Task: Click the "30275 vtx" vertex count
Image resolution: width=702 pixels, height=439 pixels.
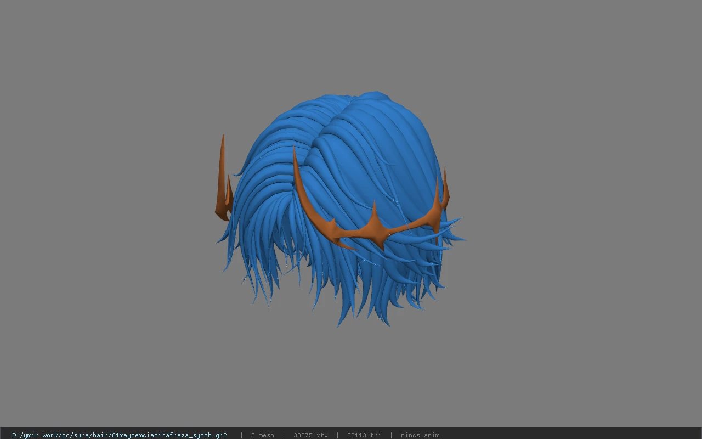Action: [310, 435]
